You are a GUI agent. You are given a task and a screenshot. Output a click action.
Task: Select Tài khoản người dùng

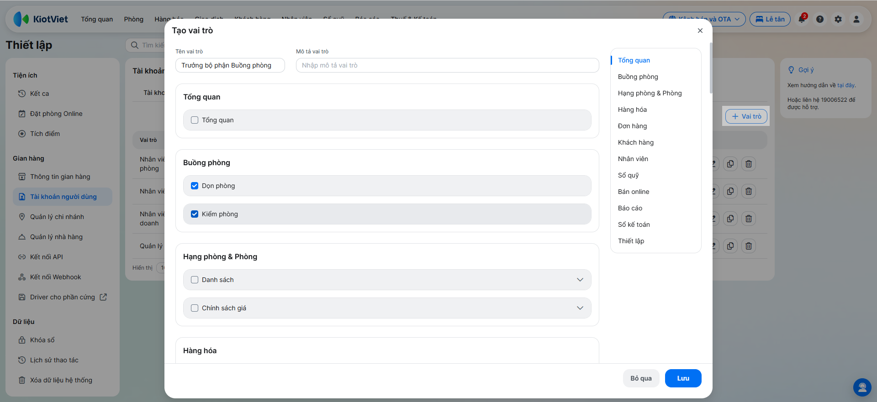63,197
